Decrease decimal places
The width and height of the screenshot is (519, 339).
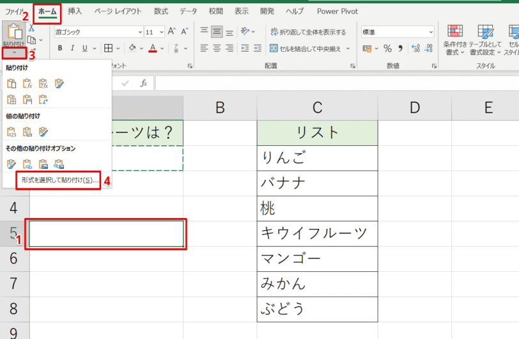point(429,49)
